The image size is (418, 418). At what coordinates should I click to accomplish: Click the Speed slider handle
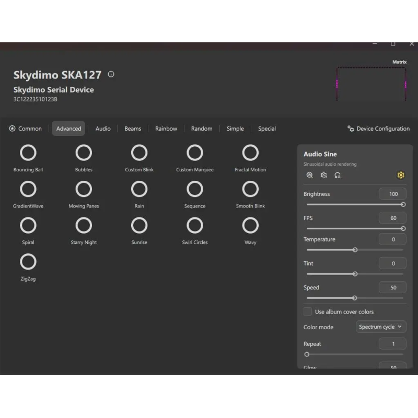pos(355,298)
